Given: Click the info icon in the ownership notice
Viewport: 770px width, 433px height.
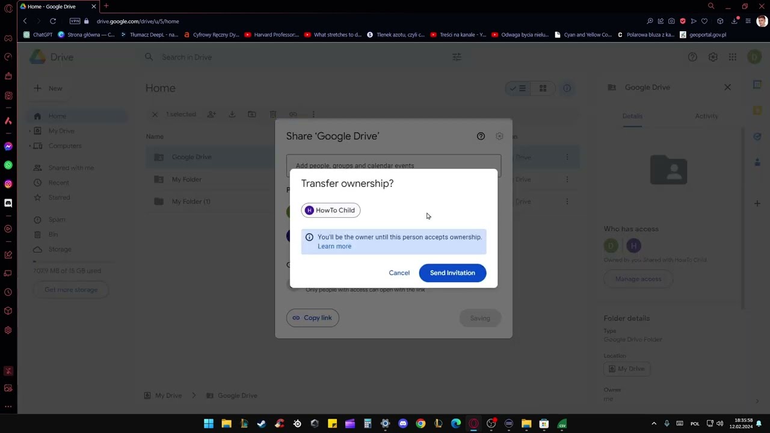Looking at the screenshot, I should pyautogui.click(x=309, y=237).
